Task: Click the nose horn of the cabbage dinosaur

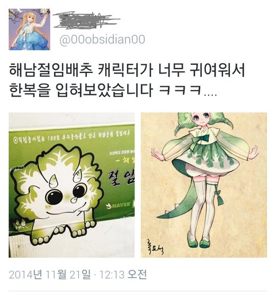Action: [x=53, y=182]
